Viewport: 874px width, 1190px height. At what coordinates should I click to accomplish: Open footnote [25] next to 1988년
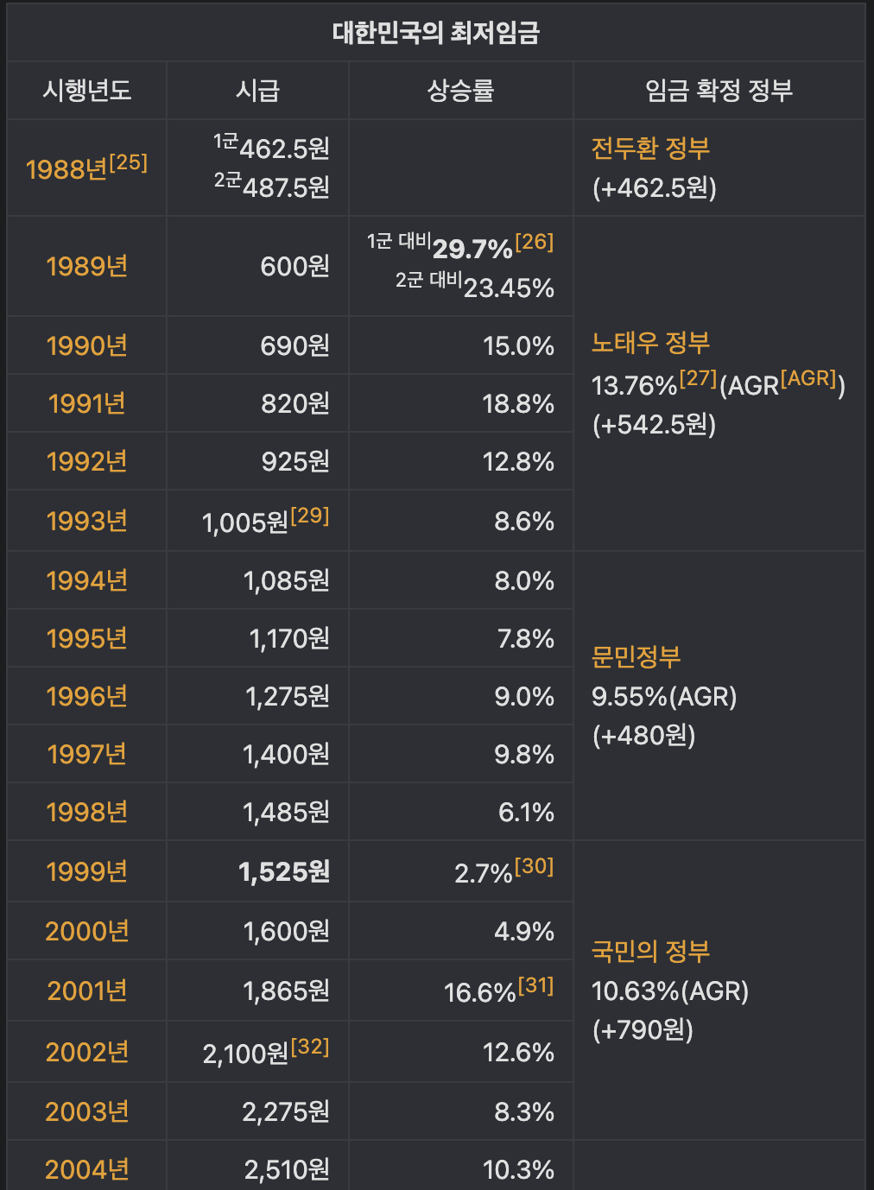[128, 162]
